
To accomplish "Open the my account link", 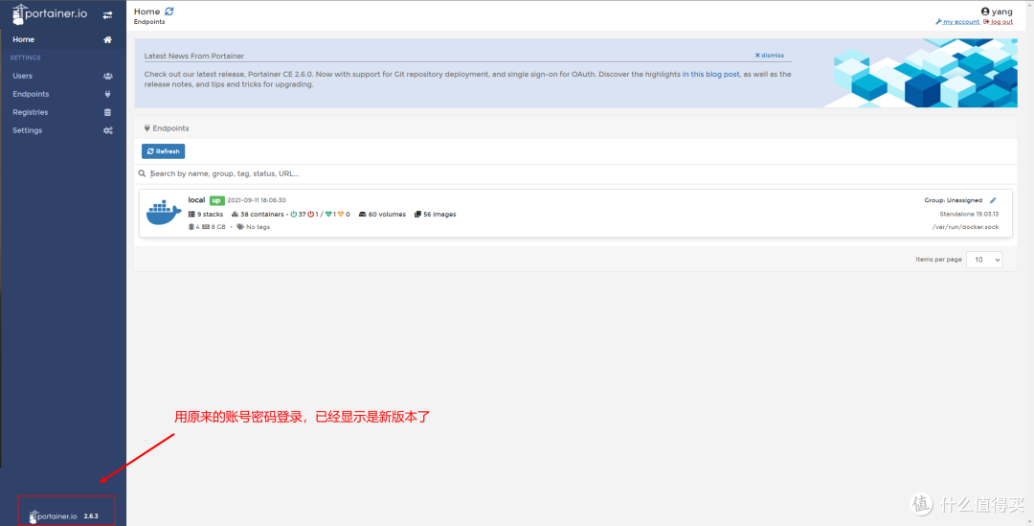I will pos(960,22).
